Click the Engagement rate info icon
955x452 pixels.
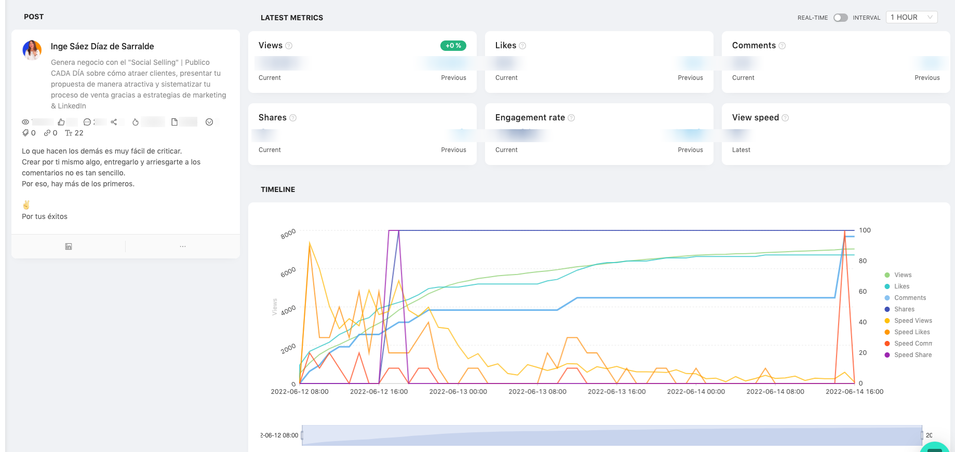point(571,118)
